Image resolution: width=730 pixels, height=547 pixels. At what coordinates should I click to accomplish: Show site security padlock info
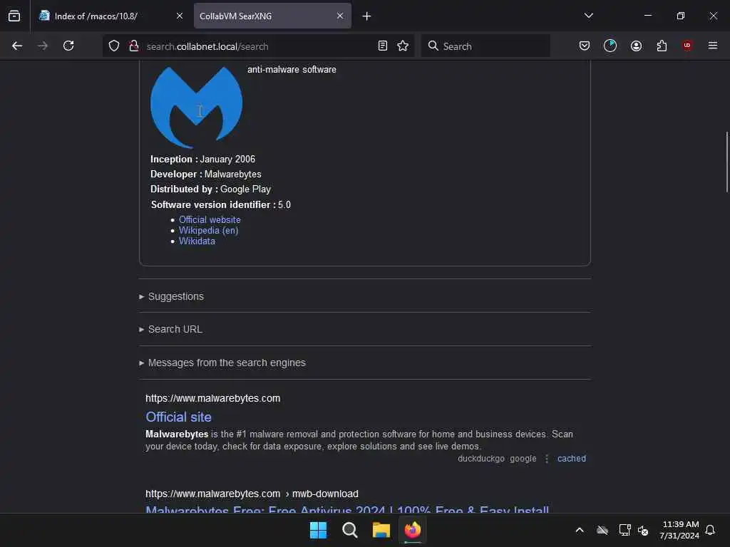coord(134,46)
